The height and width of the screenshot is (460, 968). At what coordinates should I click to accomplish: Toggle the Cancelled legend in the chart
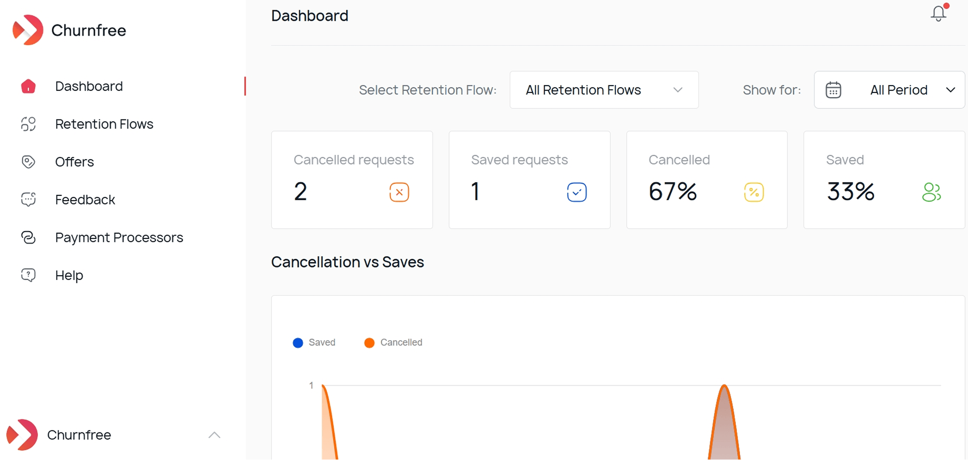(393, 342)
